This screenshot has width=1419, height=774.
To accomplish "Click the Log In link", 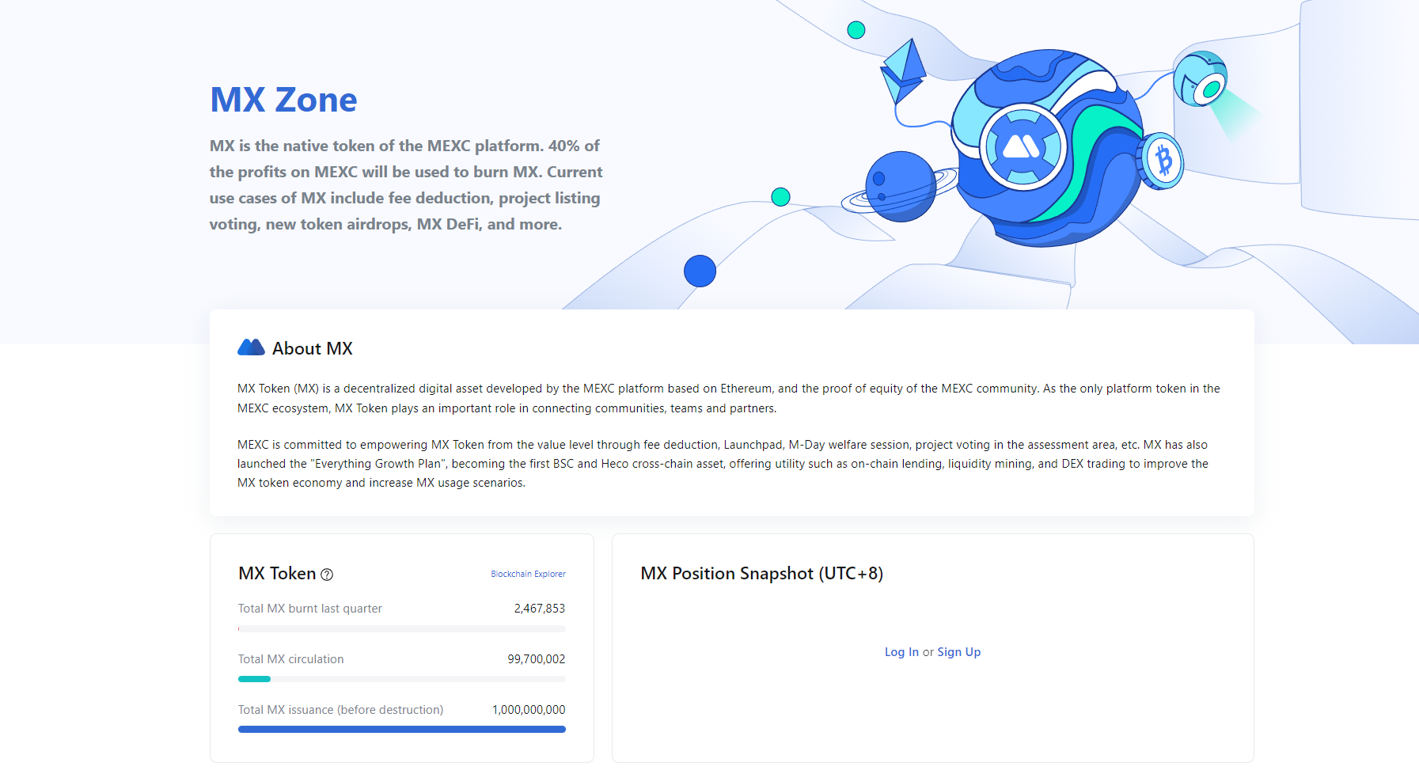I will pyautogui.click(x=901, y=651).
